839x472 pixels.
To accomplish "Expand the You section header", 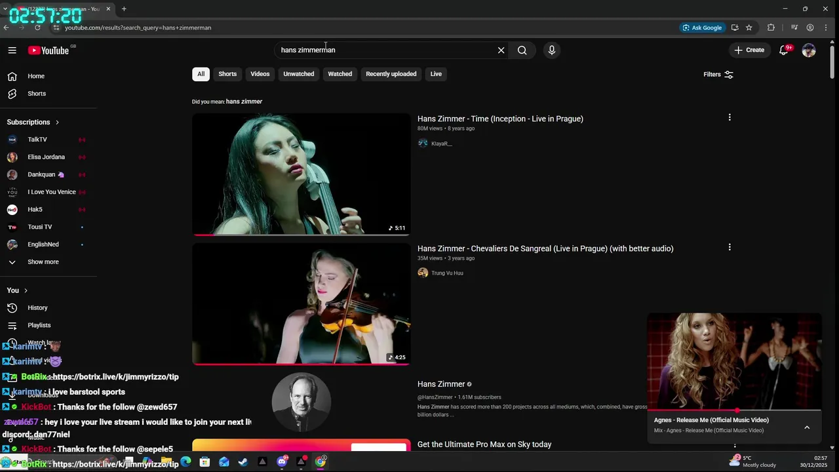I will point(18,290).
